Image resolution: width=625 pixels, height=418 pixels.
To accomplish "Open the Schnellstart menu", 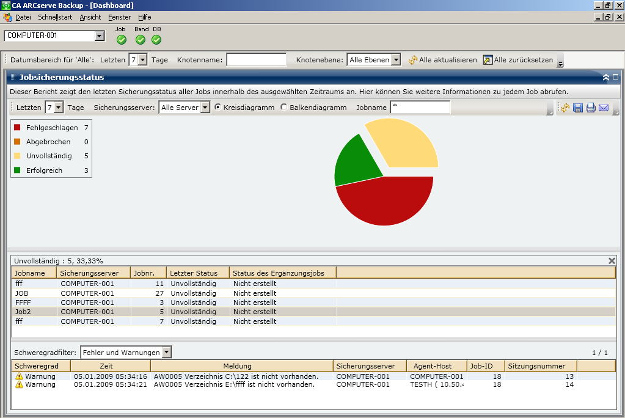I will (55, 17).
